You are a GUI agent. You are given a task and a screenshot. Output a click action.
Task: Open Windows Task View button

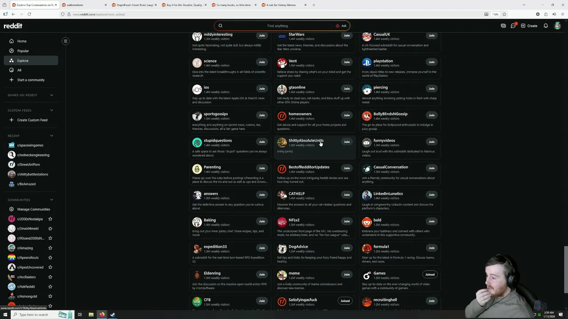click(80, 315)
